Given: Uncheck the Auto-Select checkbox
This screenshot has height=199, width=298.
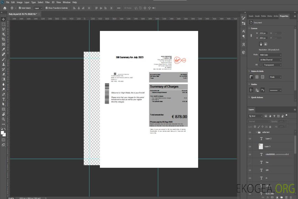Looking at the screenshot, I should [x=20, y=8].
